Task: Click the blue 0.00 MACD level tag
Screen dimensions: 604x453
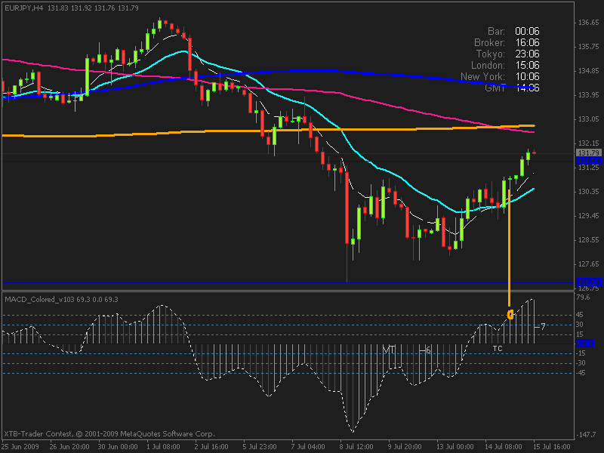Action: (x=585, y=343)
